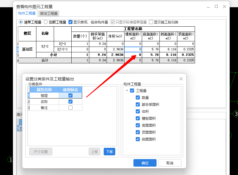Viewport: 238px width, 175px height.
Task: Cancel with the 取消 button
Action: (x=170, y=163)
